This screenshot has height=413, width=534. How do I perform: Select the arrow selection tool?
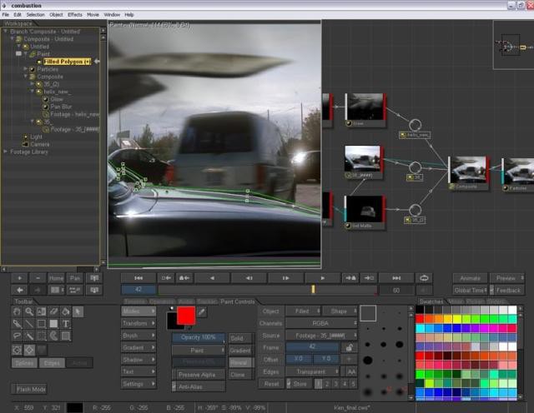(78, 311)
